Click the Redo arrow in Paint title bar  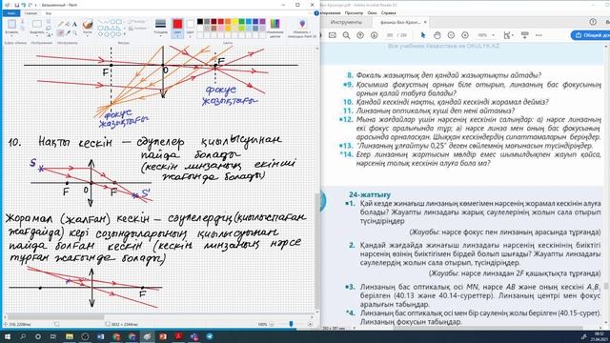[x=30, y=5]
